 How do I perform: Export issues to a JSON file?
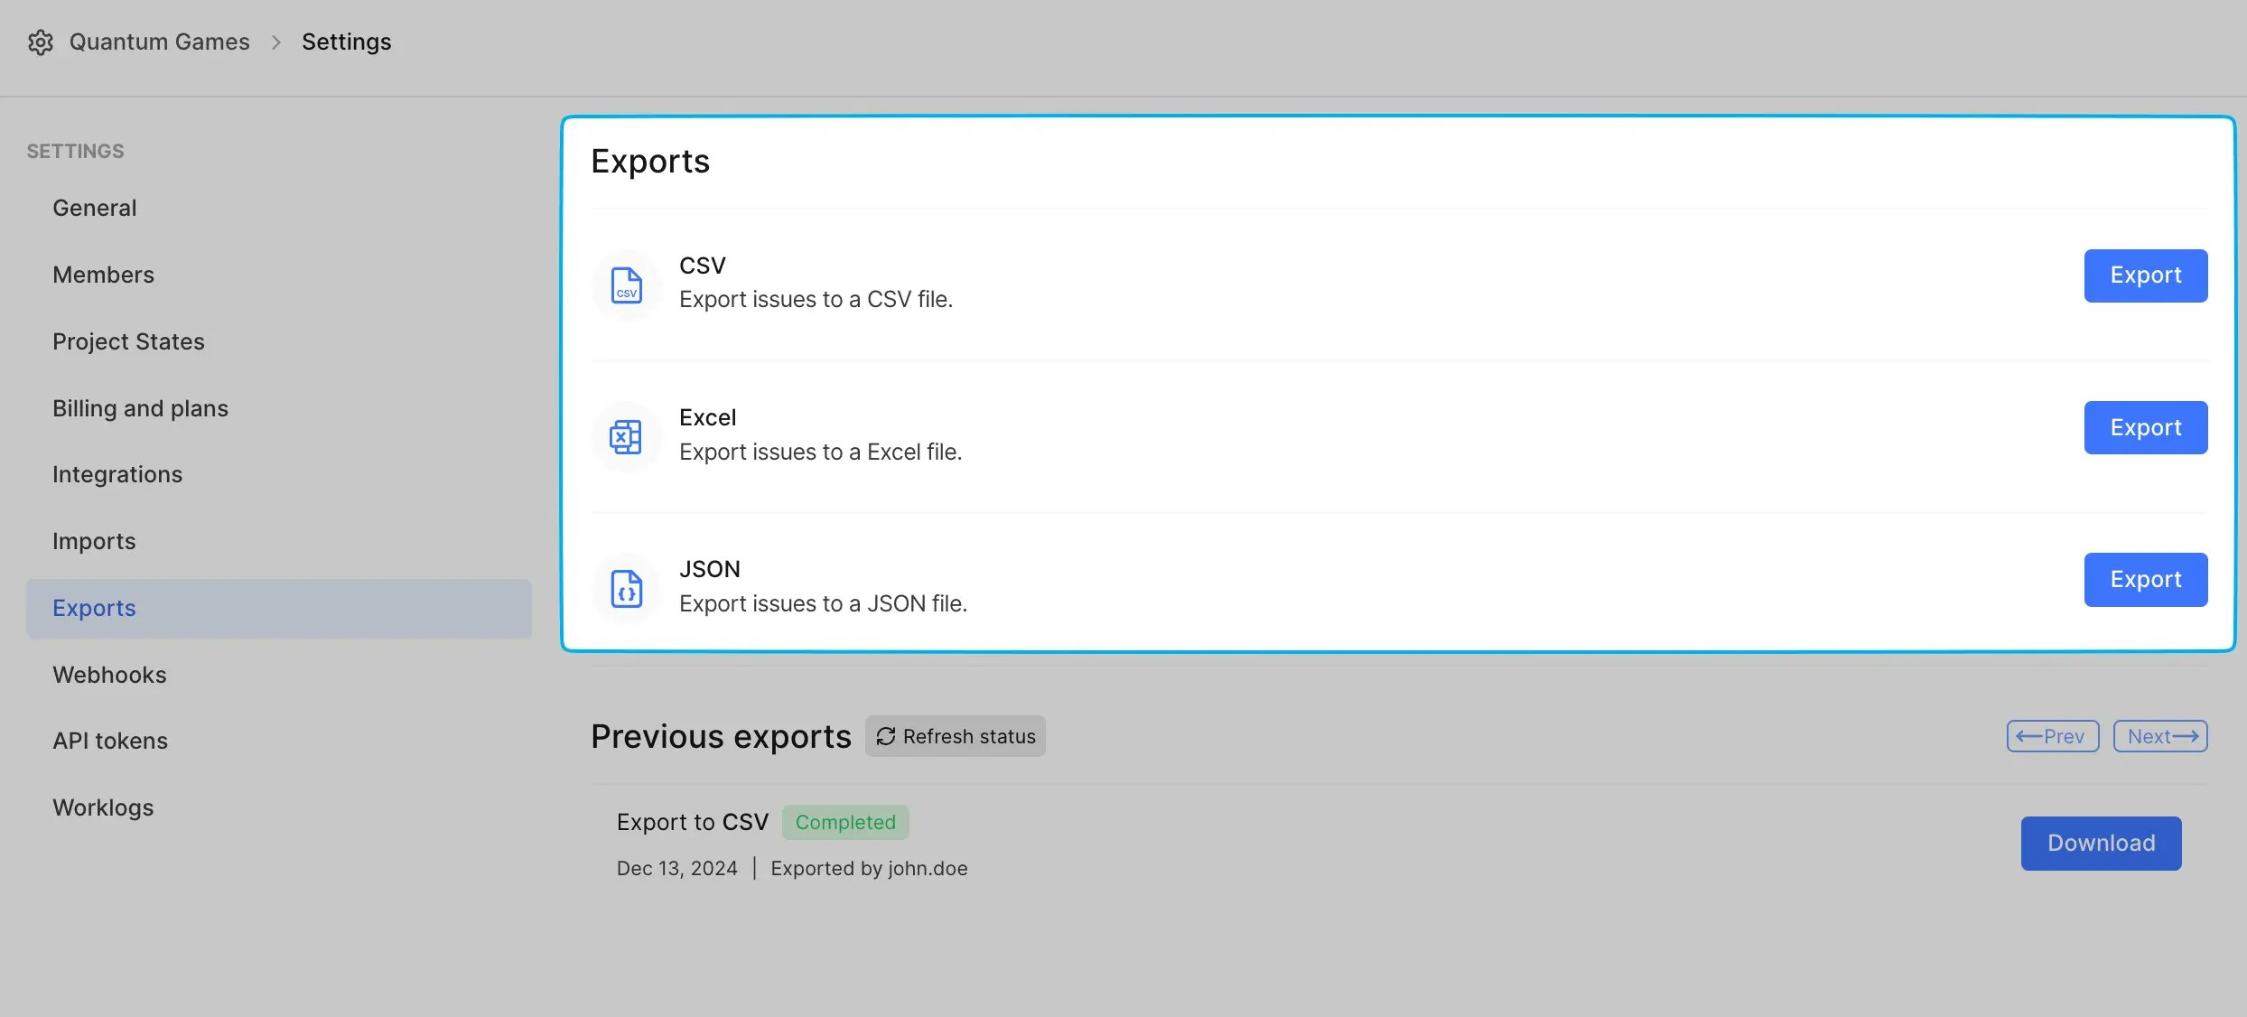coord(2145,579)
